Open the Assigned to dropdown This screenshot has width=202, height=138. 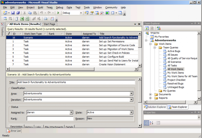click(x=71, y=113)
